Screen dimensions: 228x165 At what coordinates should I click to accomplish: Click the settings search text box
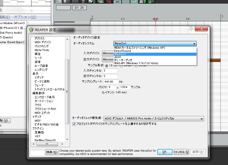[37, 153]
